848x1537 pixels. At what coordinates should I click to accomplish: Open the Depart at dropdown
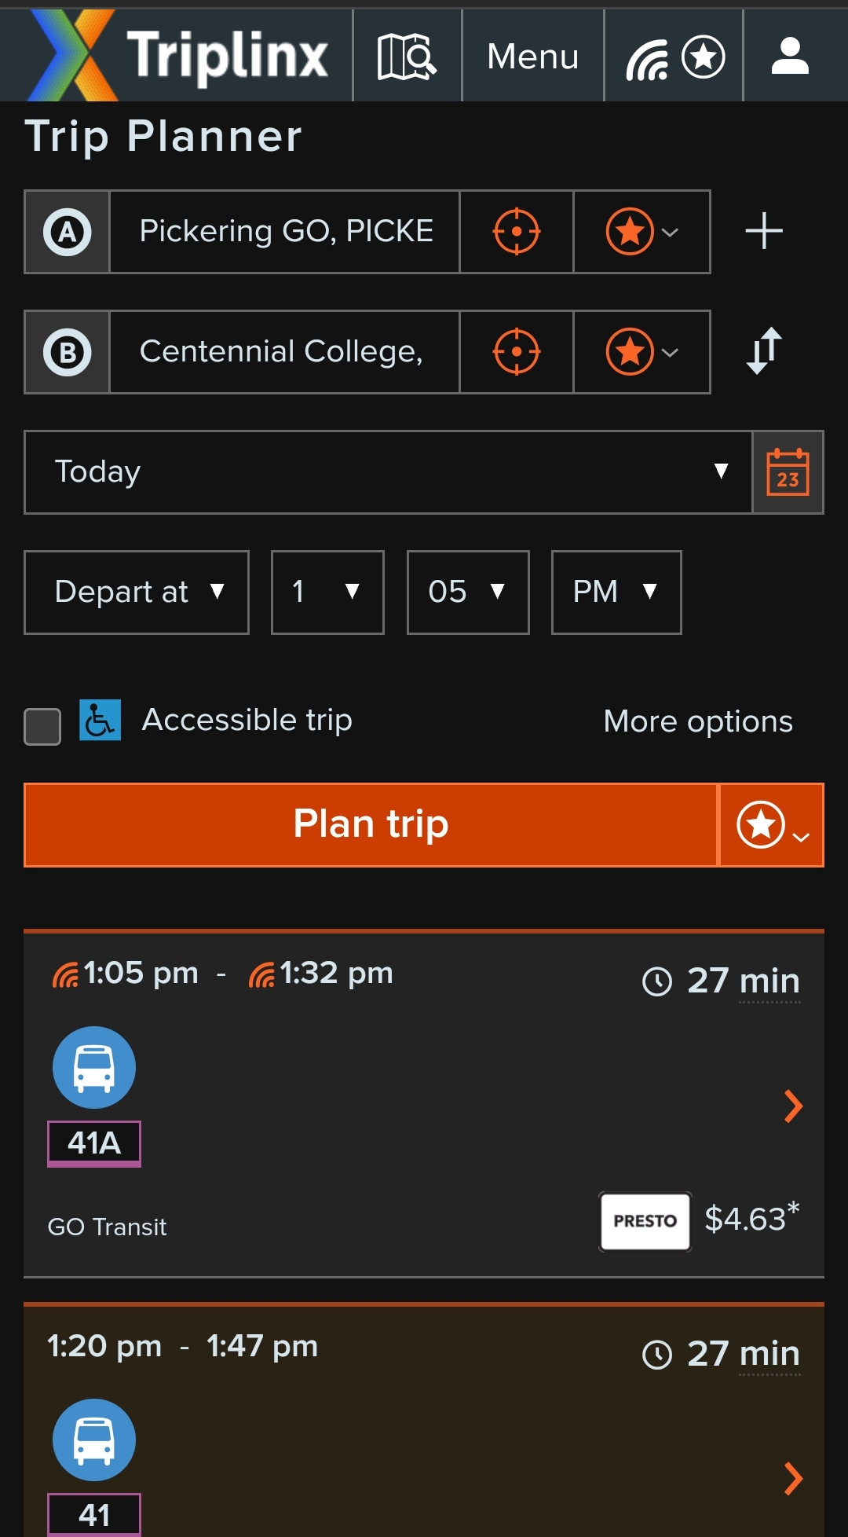pyautogui.click(x=137, y=592)
